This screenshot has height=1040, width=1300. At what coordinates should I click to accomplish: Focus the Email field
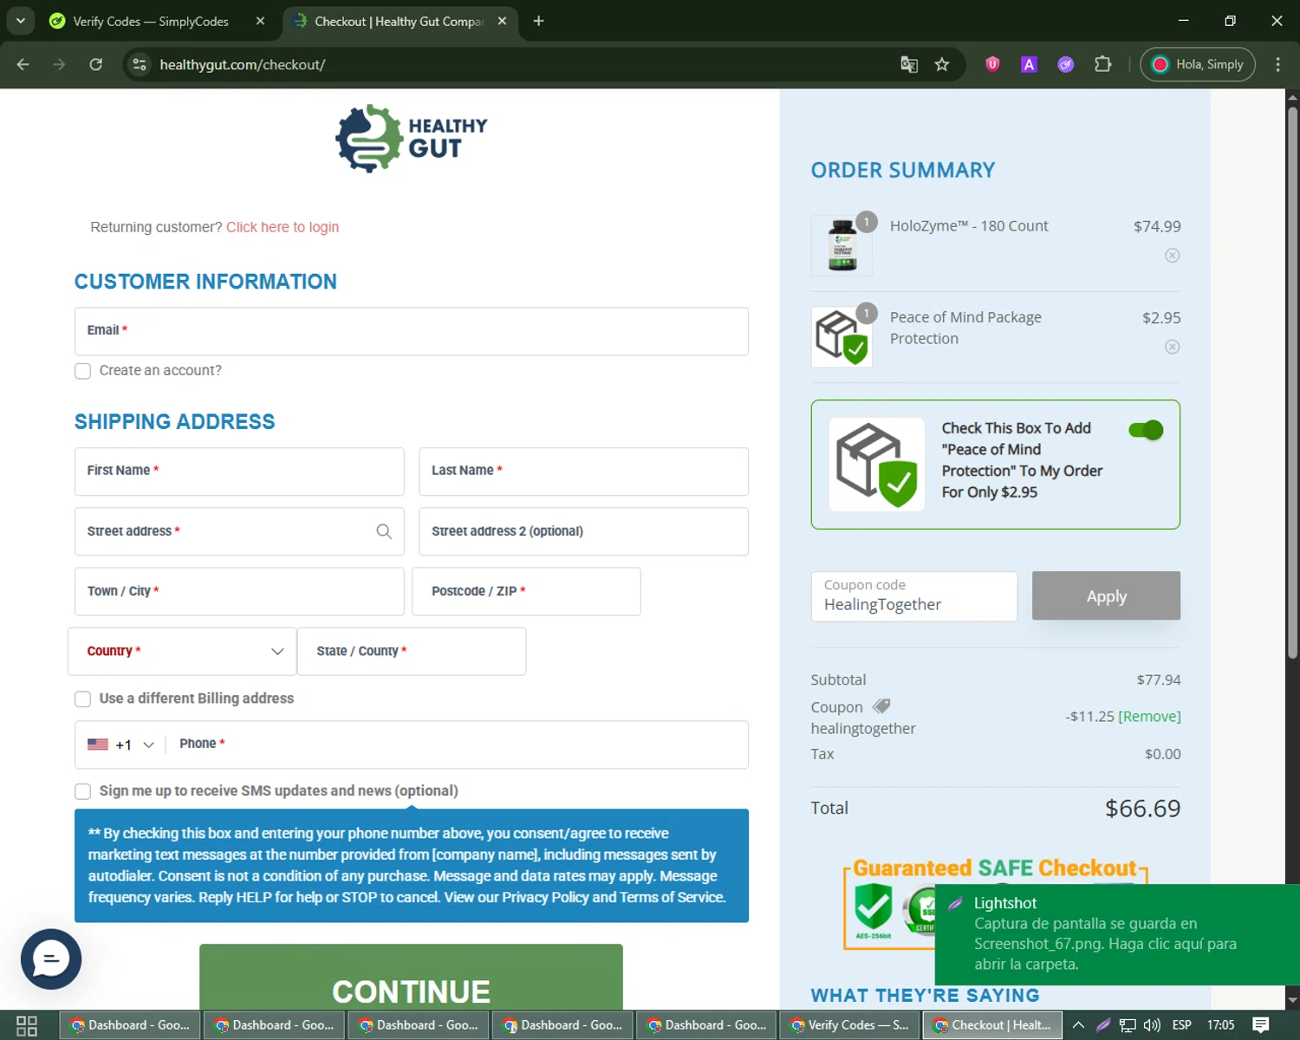pyautogui.click(x=412, y=331)
